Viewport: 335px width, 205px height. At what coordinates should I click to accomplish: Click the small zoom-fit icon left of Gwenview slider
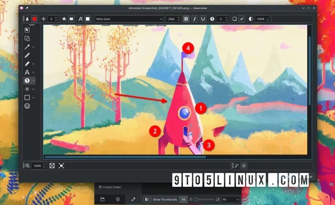pos(191,199)
